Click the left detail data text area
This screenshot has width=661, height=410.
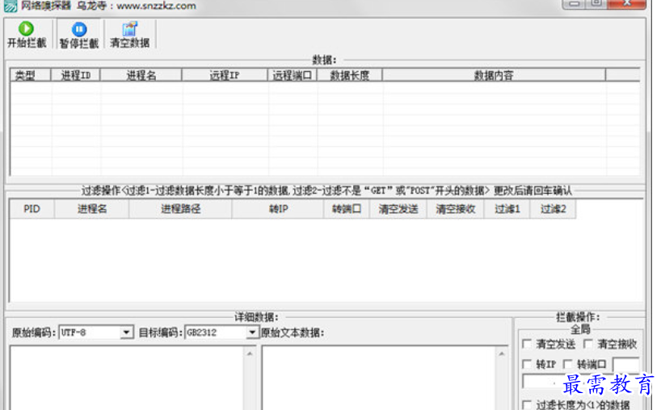(127, 378)
